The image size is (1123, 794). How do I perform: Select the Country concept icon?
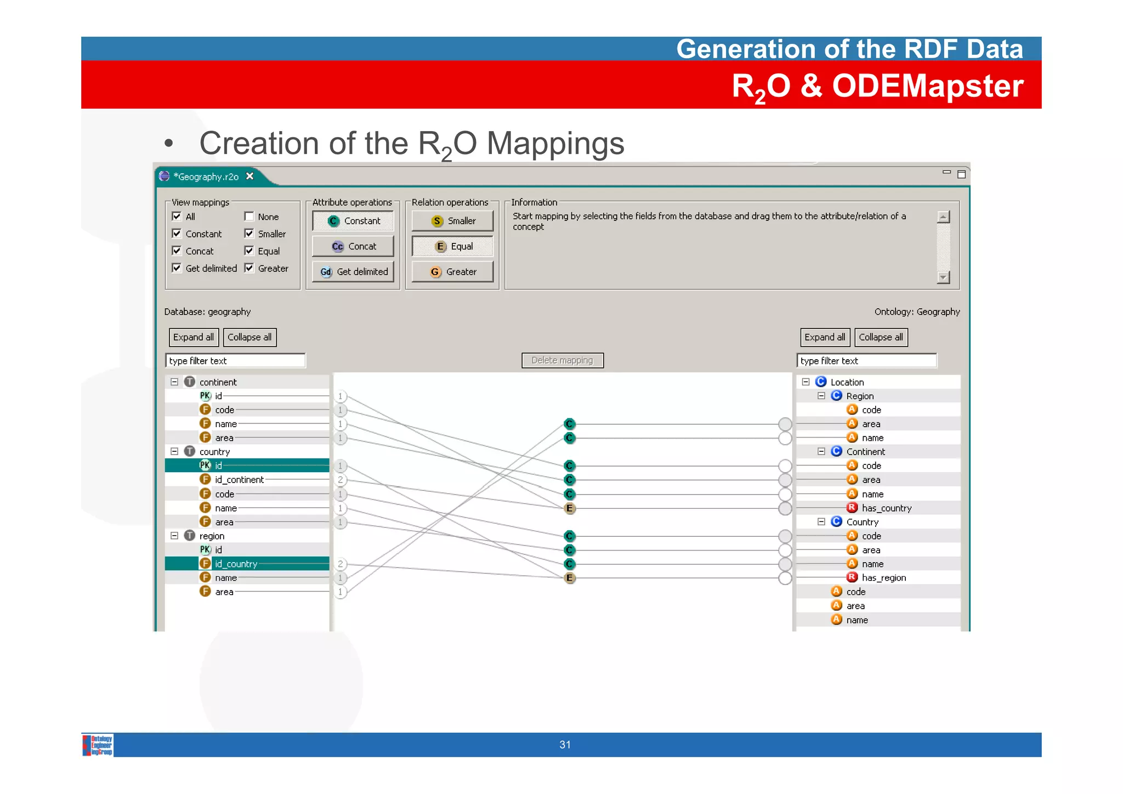pos(837,521)
